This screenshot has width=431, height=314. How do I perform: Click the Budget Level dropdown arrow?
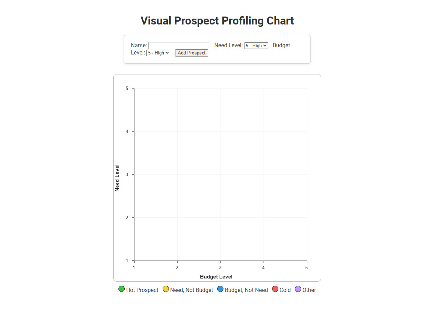pos(168,53)
